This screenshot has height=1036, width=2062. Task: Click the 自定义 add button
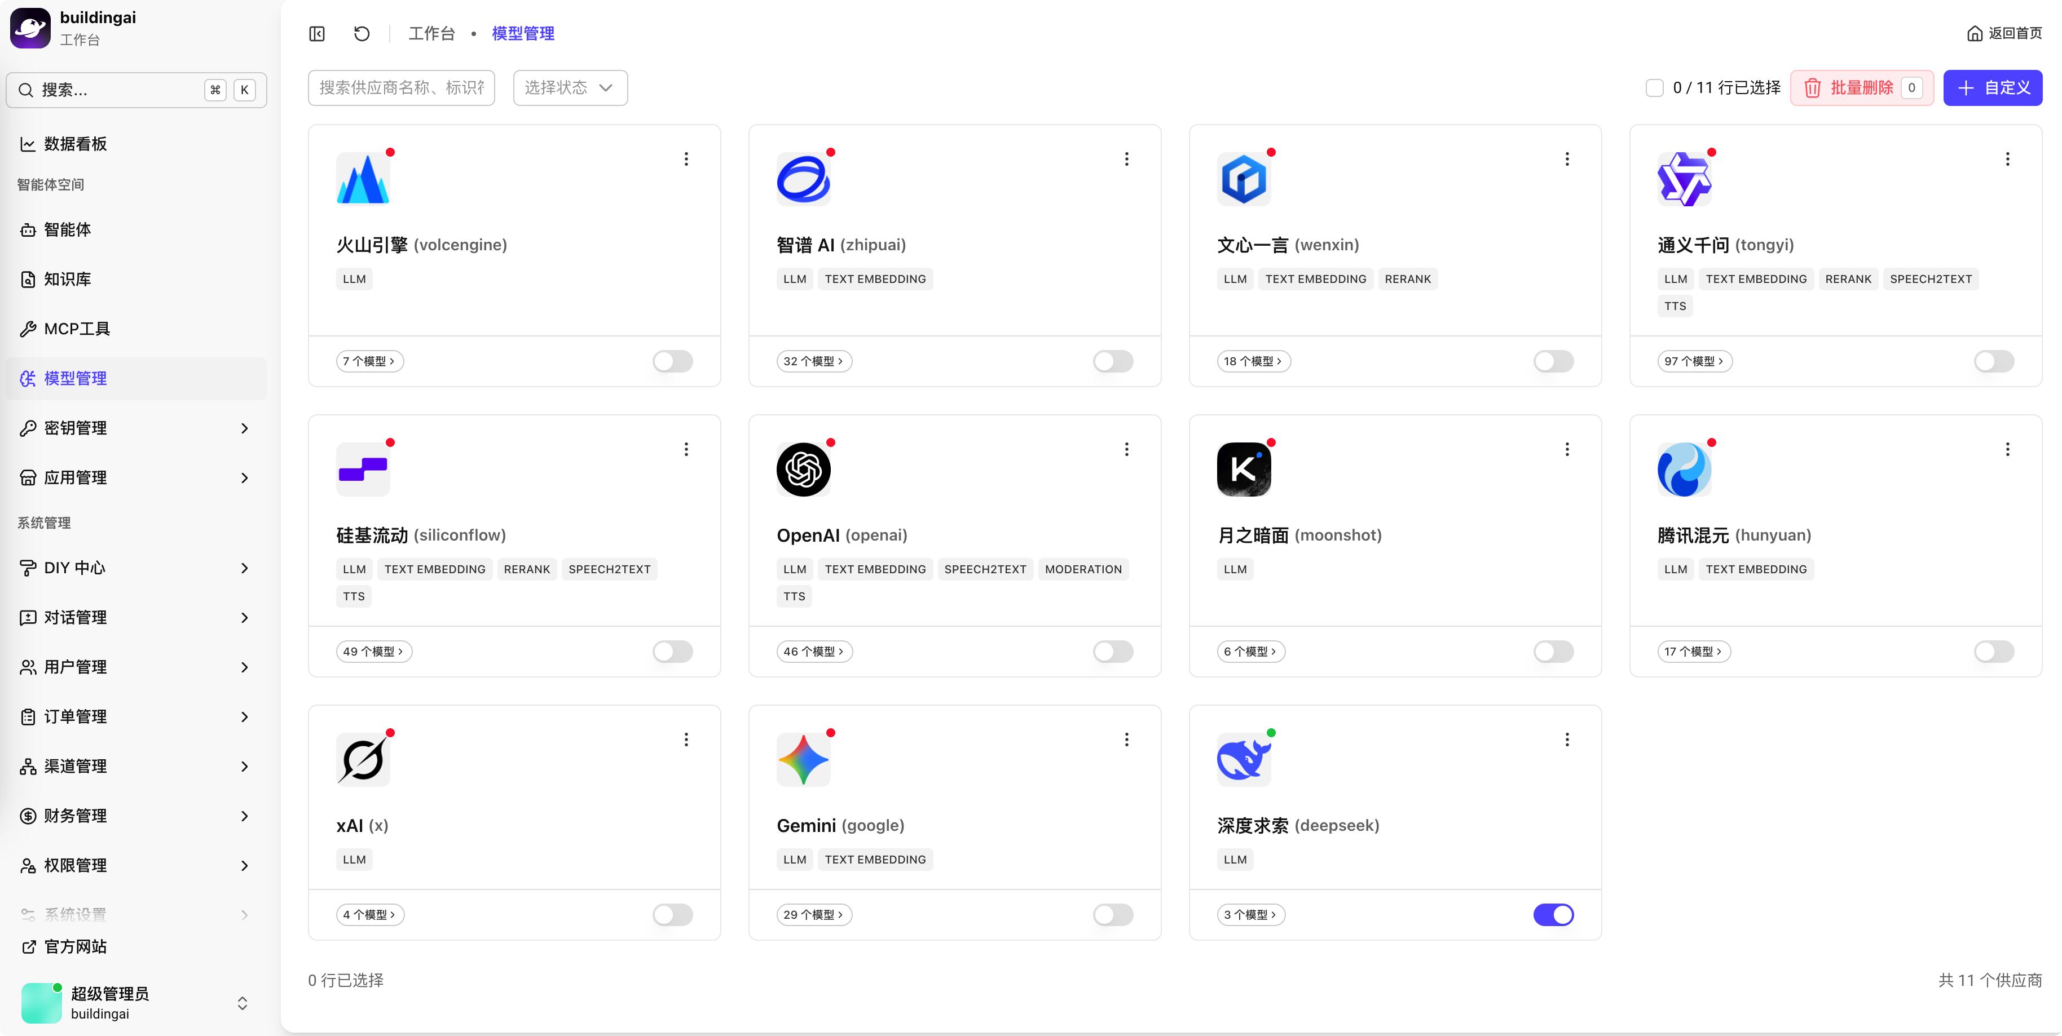pos(1993,88)
